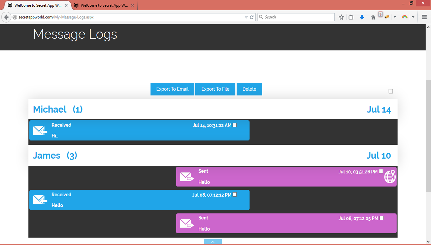
Task: Click the favicon of the active tab
Action: pyautogui.click(x=10, y=5)
